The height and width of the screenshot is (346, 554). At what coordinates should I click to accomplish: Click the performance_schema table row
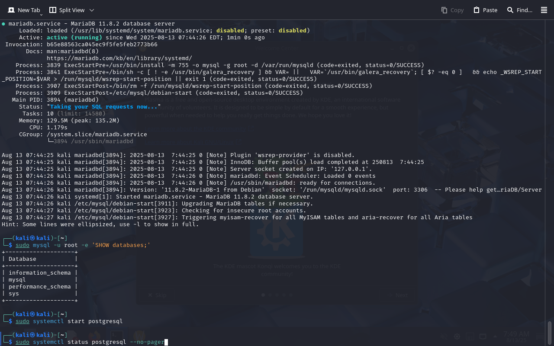[39, 287]
